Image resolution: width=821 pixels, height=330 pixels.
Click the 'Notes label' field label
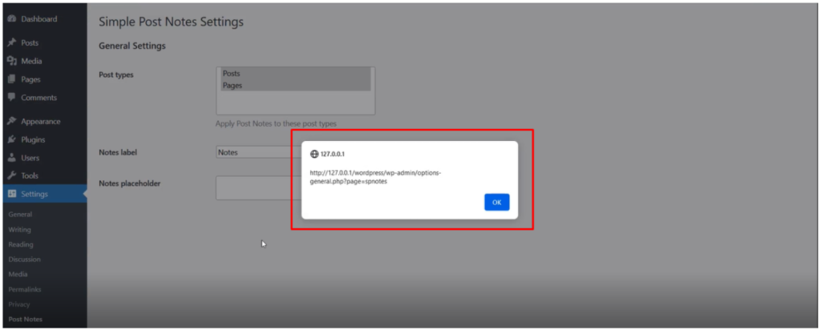118,153
